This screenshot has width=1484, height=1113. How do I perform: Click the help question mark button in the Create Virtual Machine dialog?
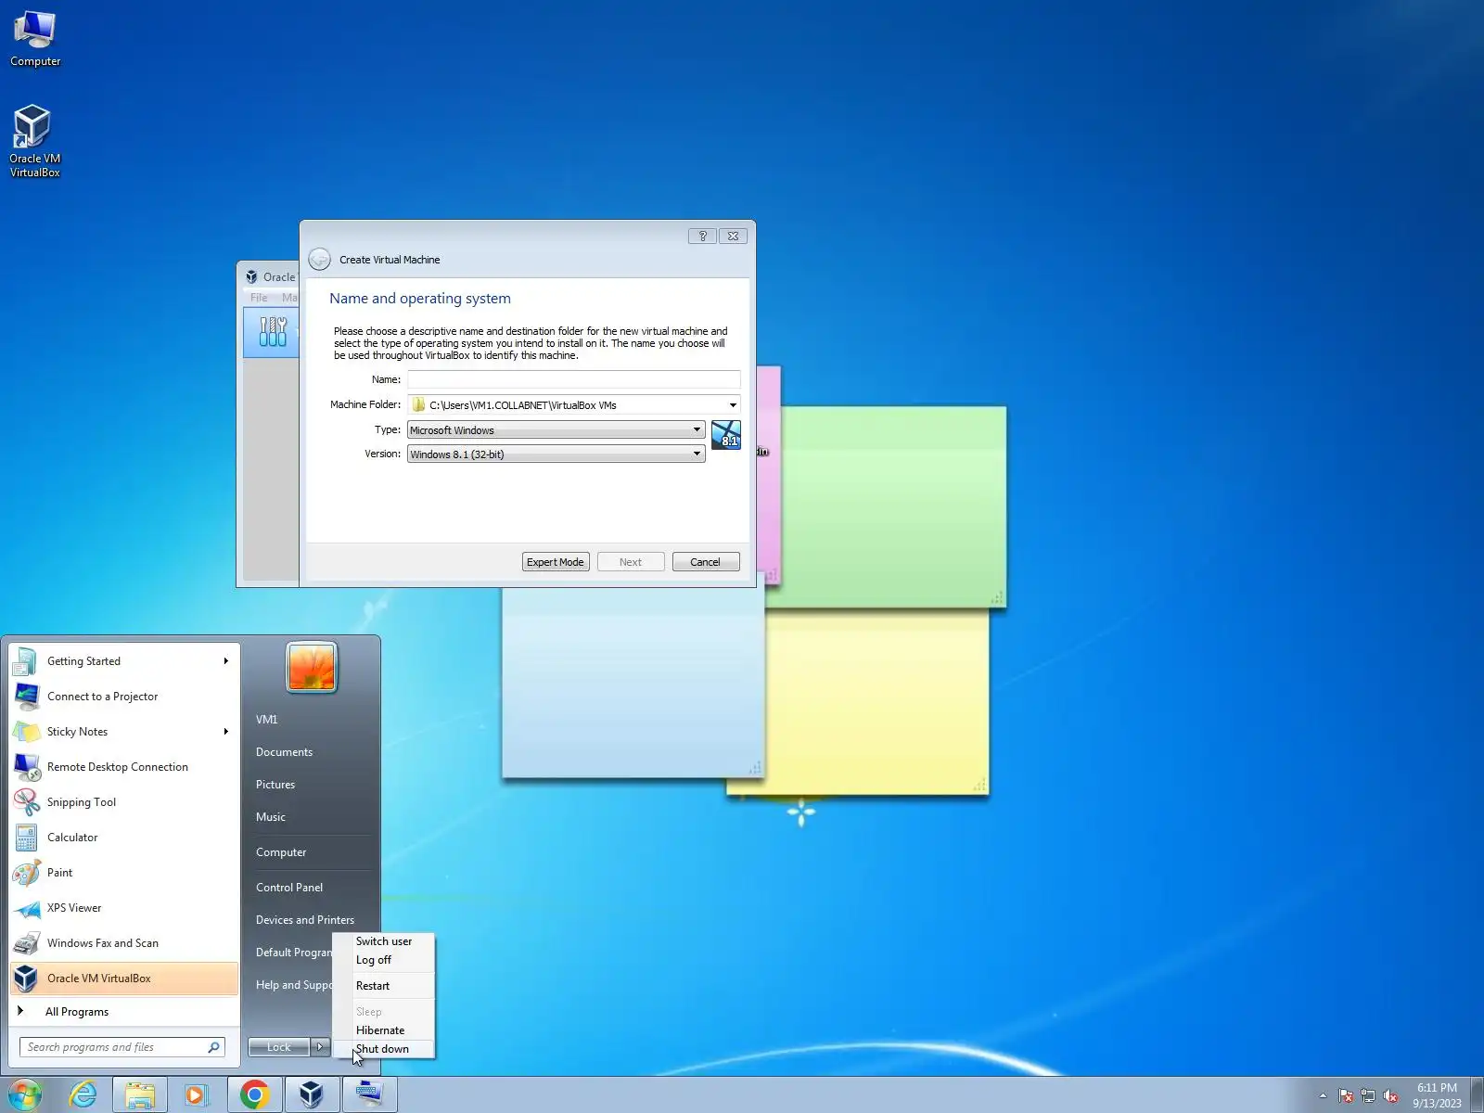pyautogui.click(x=702, y=237)
